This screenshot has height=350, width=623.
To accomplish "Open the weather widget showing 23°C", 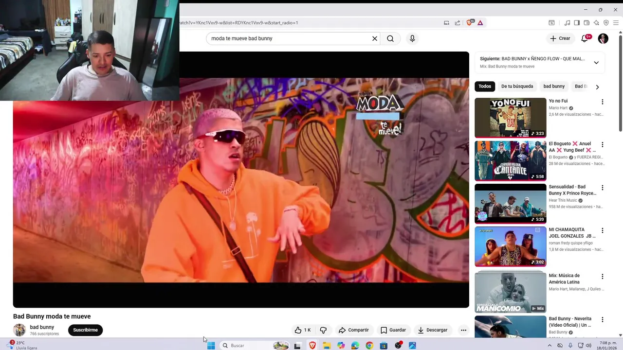I will point(22,345).
